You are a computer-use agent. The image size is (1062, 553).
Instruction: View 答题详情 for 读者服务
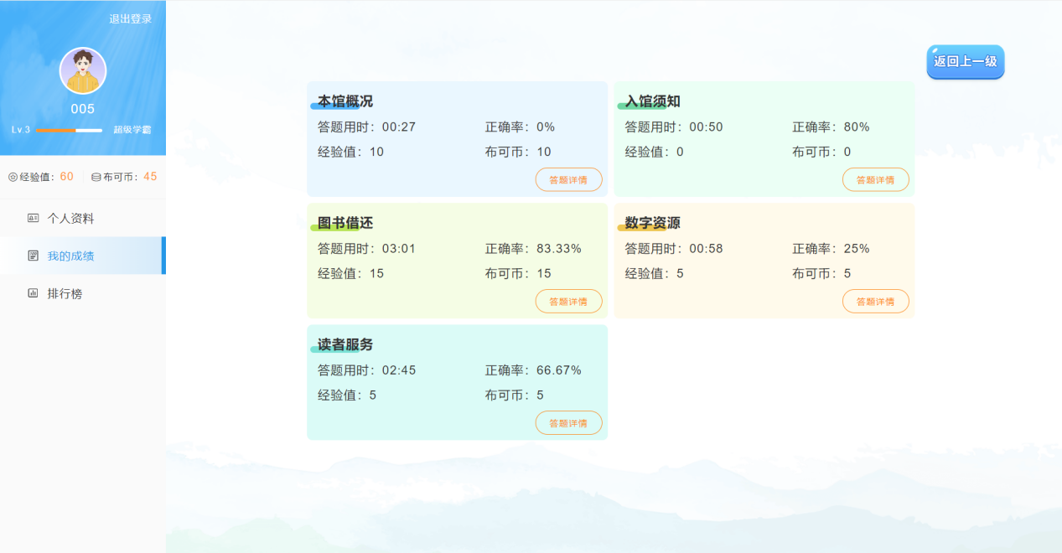click(568, 422)
